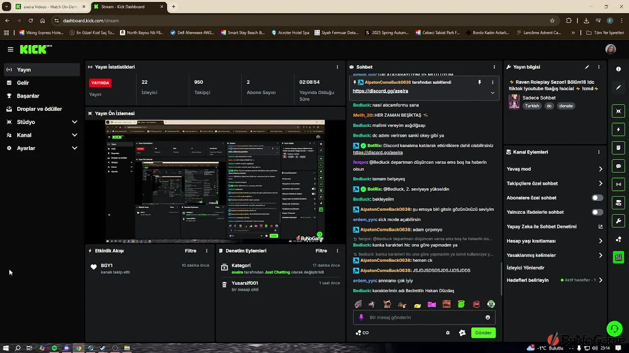
Task: Open Hedefleri belirleyin arrow
Action: point(600,280)
